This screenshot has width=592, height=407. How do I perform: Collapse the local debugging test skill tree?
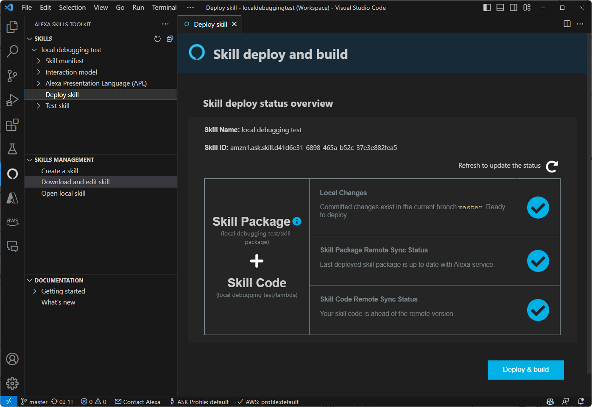pos(35,50)
